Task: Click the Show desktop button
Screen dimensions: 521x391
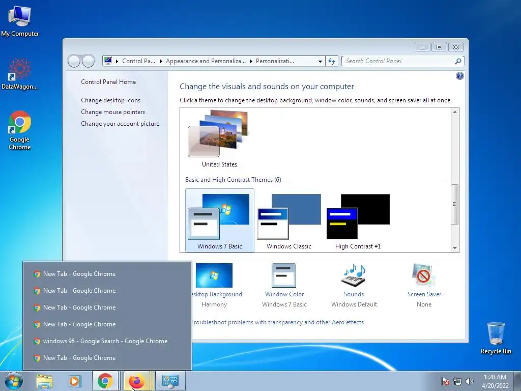Action: coord(517,381)
